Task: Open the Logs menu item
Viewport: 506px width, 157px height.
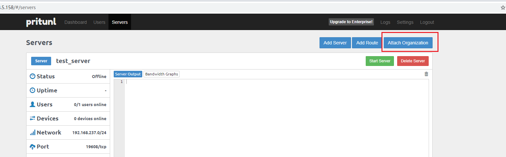Action: [385, 22]
